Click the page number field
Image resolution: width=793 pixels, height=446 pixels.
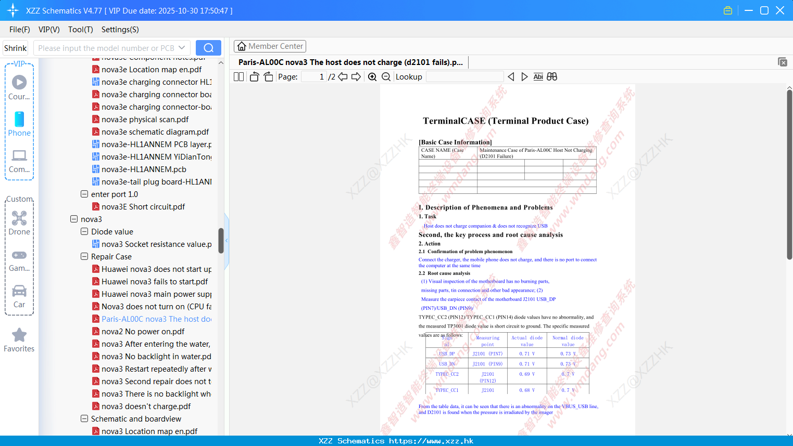point(314,76)
